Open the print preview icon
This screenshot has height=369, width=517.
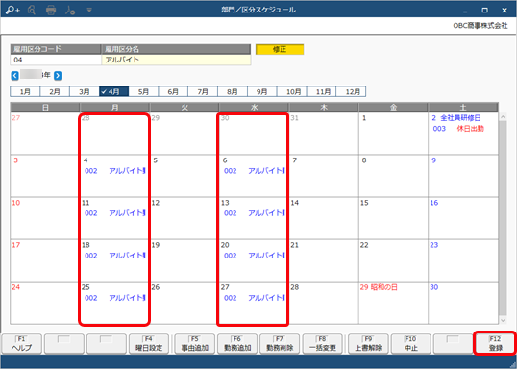(32, 10)
